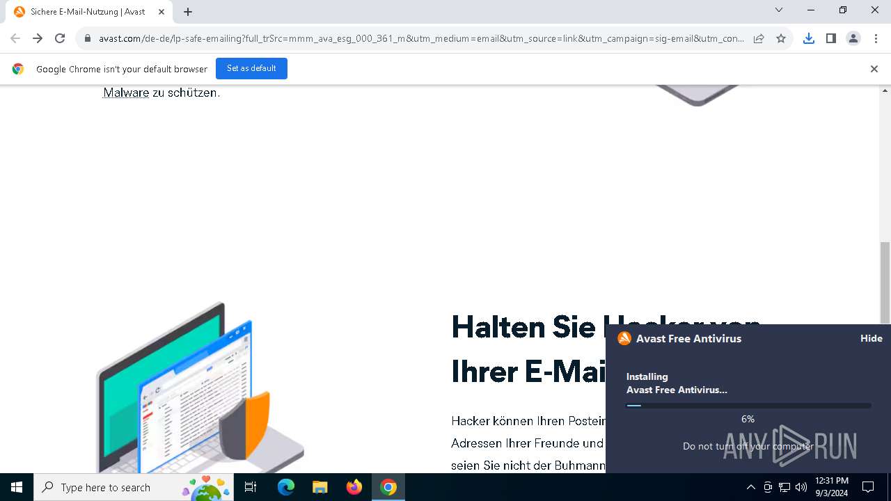Show hidden system tray icons

(x=750, y=487)
